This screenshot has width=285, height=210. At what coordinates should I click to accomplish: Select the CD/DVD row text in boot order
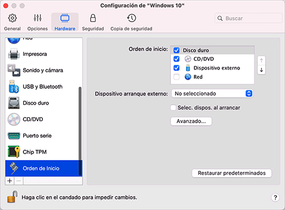pos(203,59)
